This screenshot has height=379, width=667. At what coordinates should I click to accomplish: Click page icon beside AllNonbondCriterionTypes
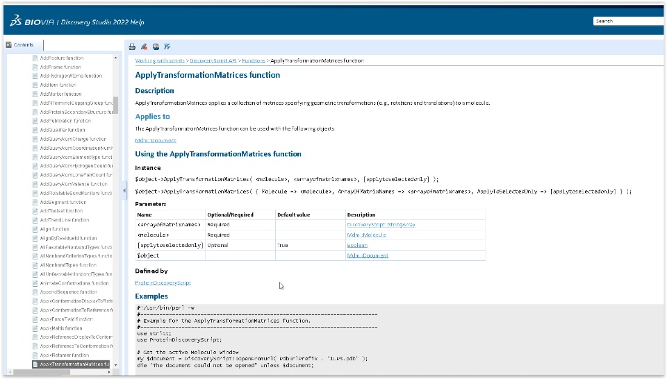pyautogui.click(x=35, y=256)
